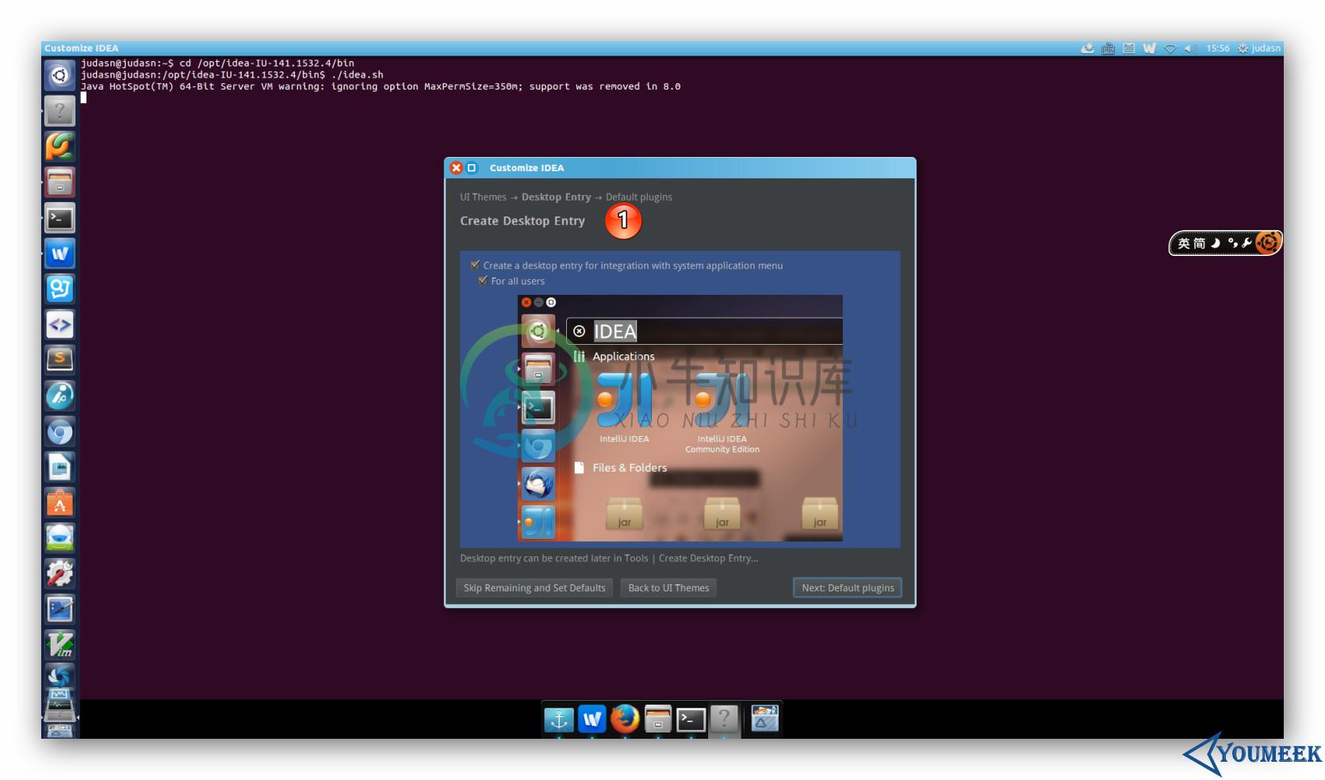This screenshot has height=780, width=1325.
Task: Open the network Wi-Fi indicator
Action: tap(1170, 48)
